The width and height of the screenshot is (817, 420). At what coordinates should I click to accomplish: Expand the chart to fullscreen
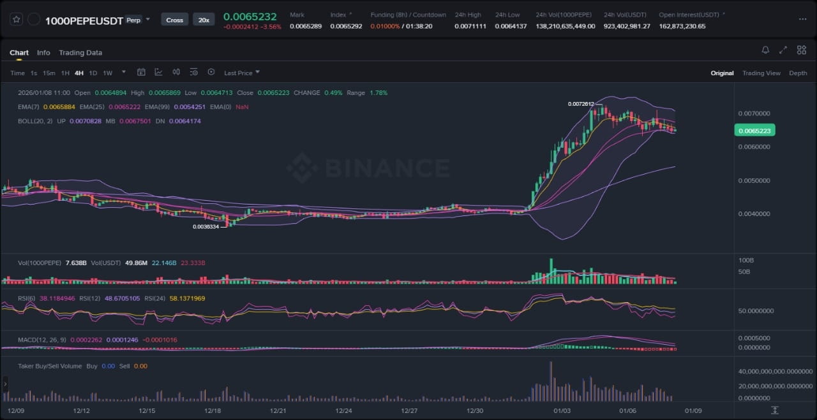tap(783, 50)
